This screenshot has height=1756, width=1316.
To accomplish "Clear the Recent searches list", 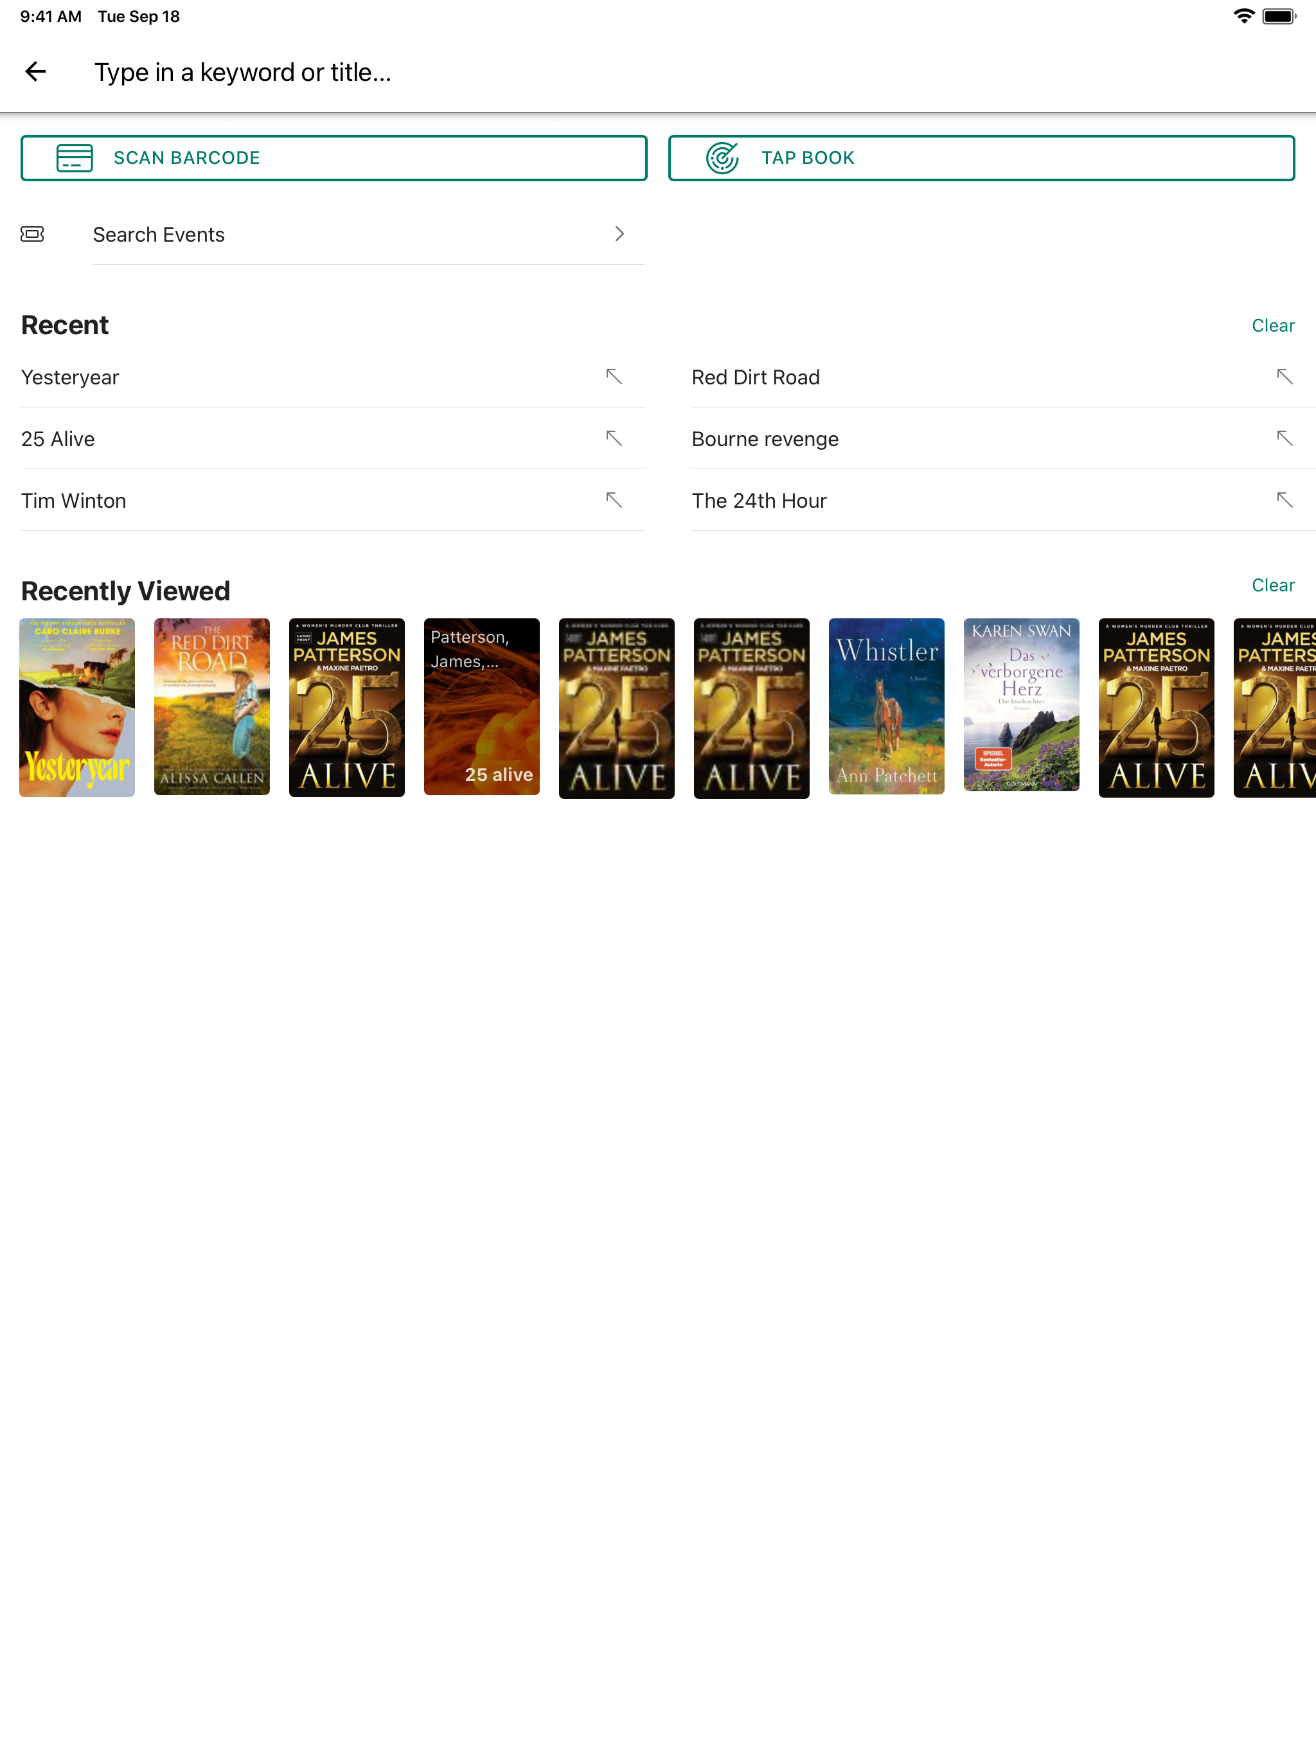I will (x=1273, y=325).
